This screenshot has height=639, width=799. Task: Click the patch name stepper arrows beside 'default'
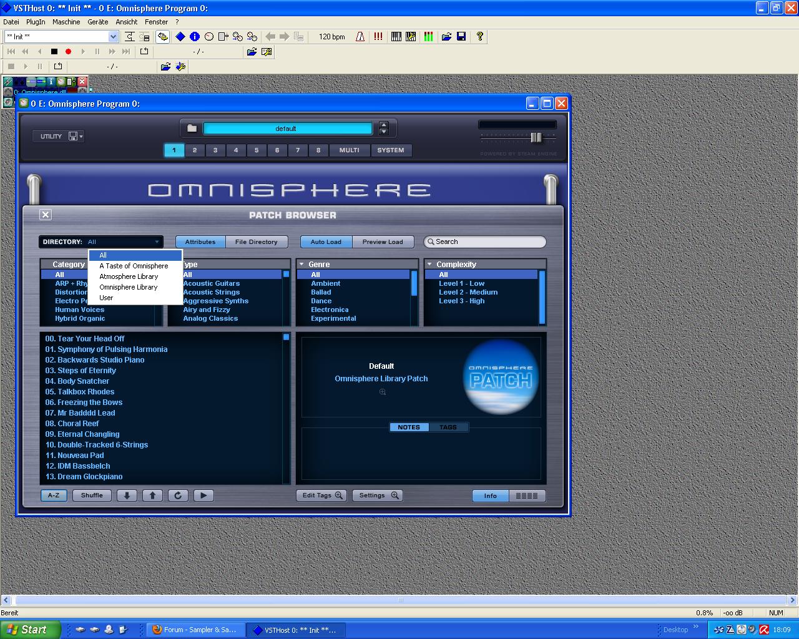point(384,129)
